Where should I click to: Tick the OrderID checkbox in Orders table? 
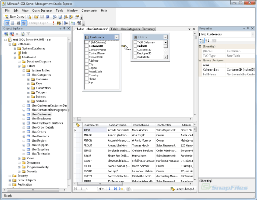pyautogui.click(x=135, y=46)
